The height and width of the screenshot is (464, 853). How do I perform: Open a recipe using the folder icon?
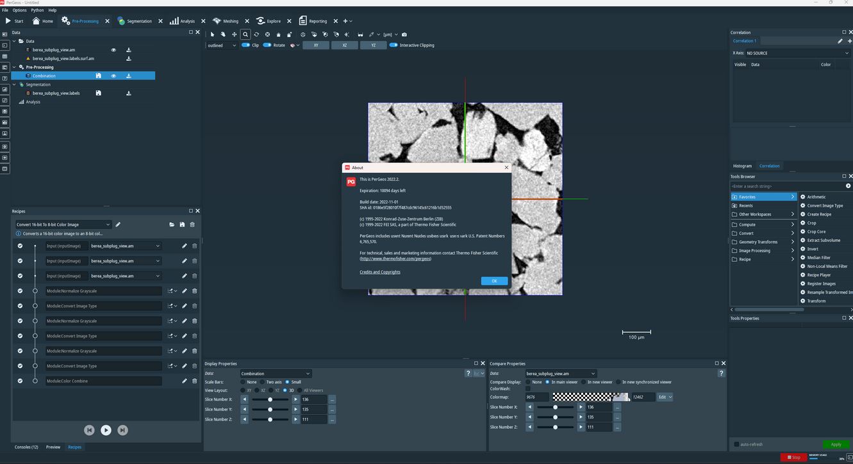coord(172,225)
